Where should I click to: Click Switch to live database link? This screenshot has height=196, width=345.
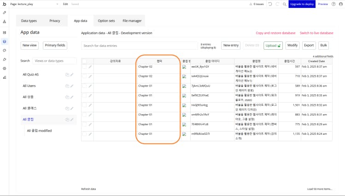coord(316,33)
